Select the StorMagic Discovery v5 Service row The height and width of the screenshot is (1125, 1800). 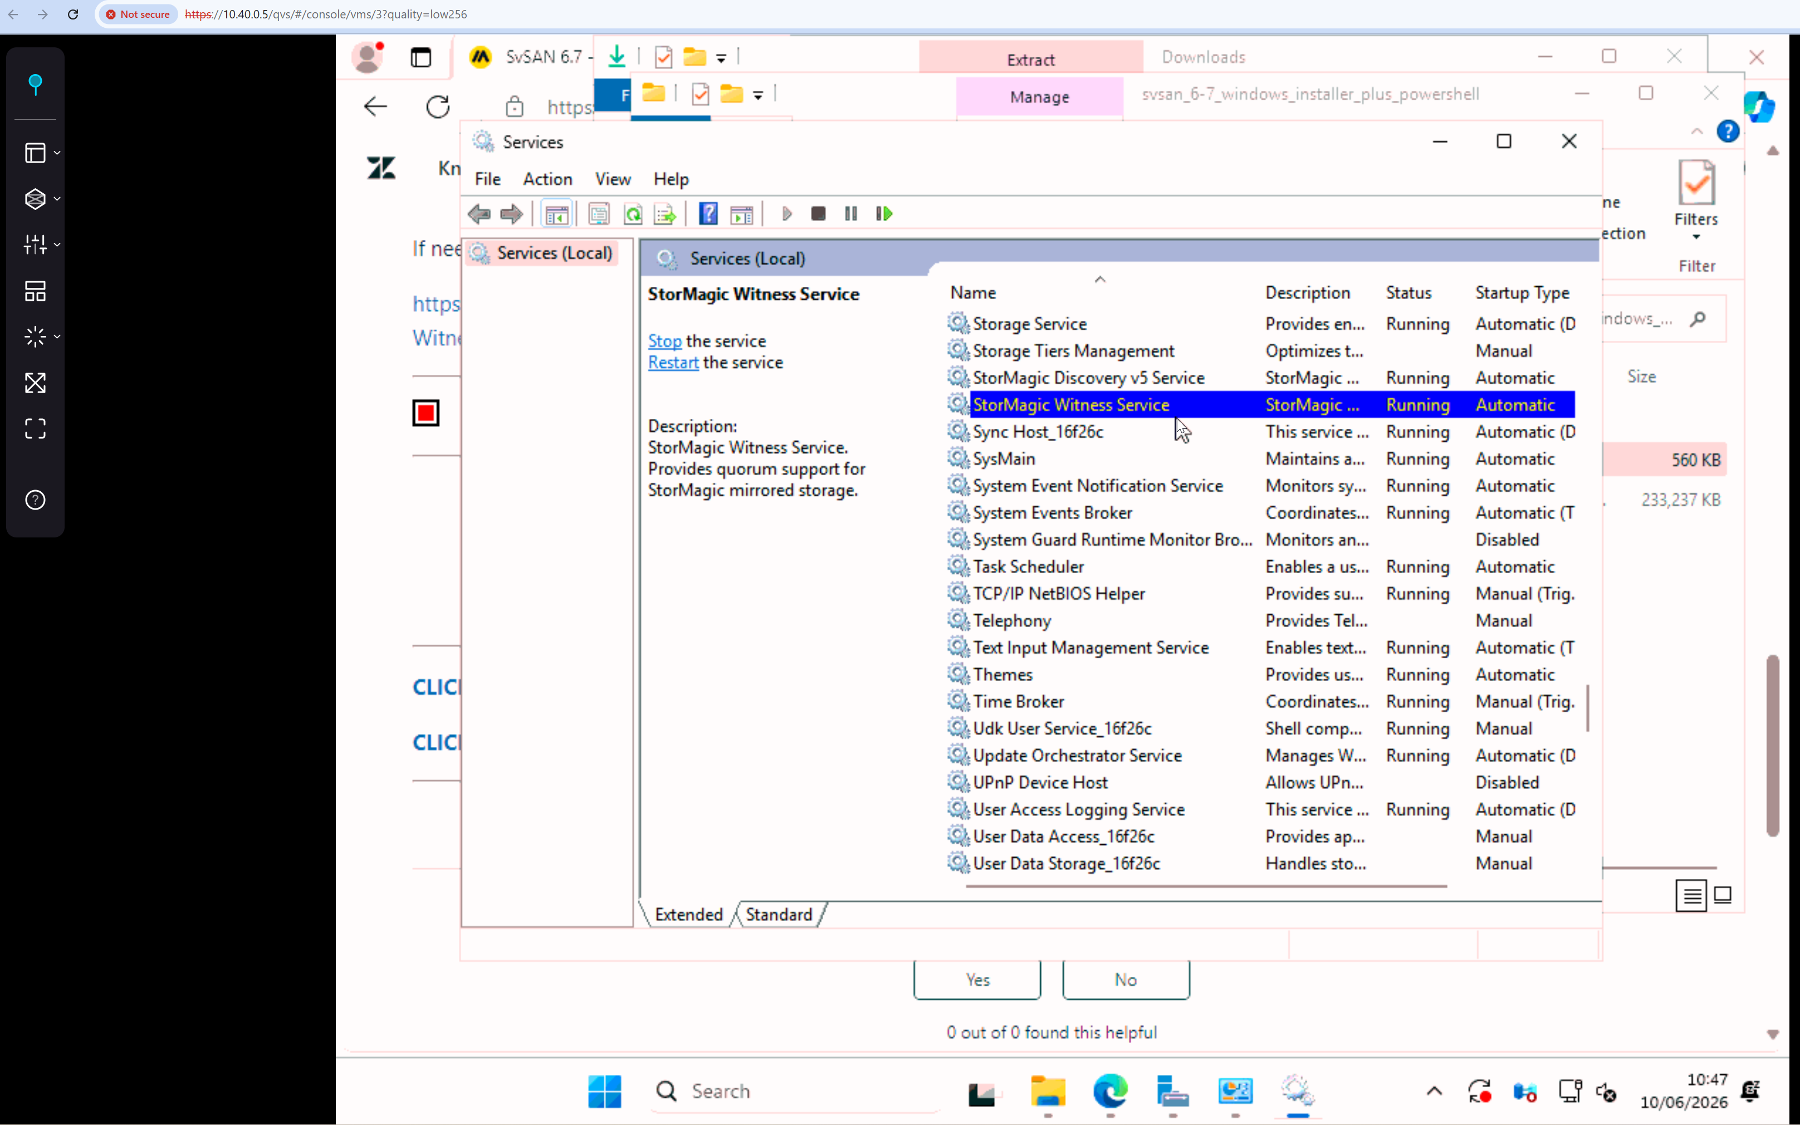pyautogui.click(x=1261, y=379)
